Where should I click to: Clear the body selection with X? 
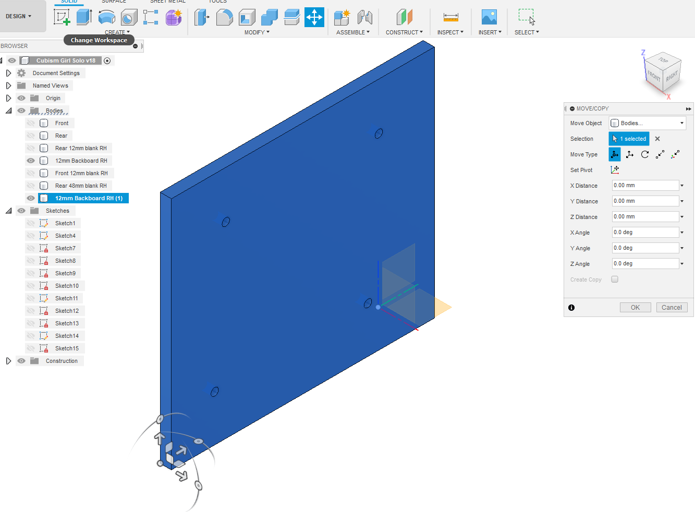coord(657,139)
